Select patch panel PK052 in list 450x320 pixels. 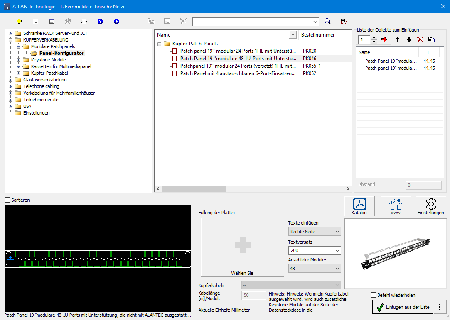tap(238, 73)
